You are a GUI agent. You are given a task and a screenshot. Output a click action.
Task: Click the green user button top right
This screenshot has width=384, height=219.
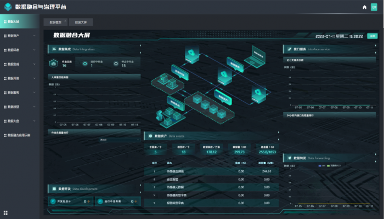pyautogui.click(x=374, y=7)
